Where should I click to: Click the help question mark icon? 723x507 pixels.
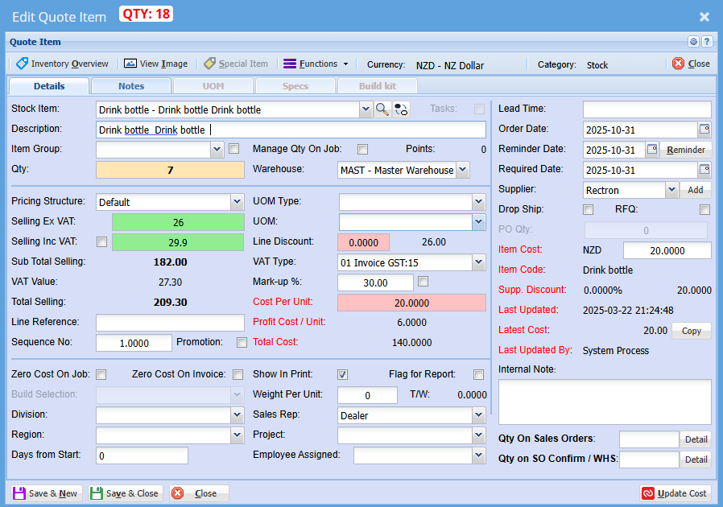click(707, 42)
